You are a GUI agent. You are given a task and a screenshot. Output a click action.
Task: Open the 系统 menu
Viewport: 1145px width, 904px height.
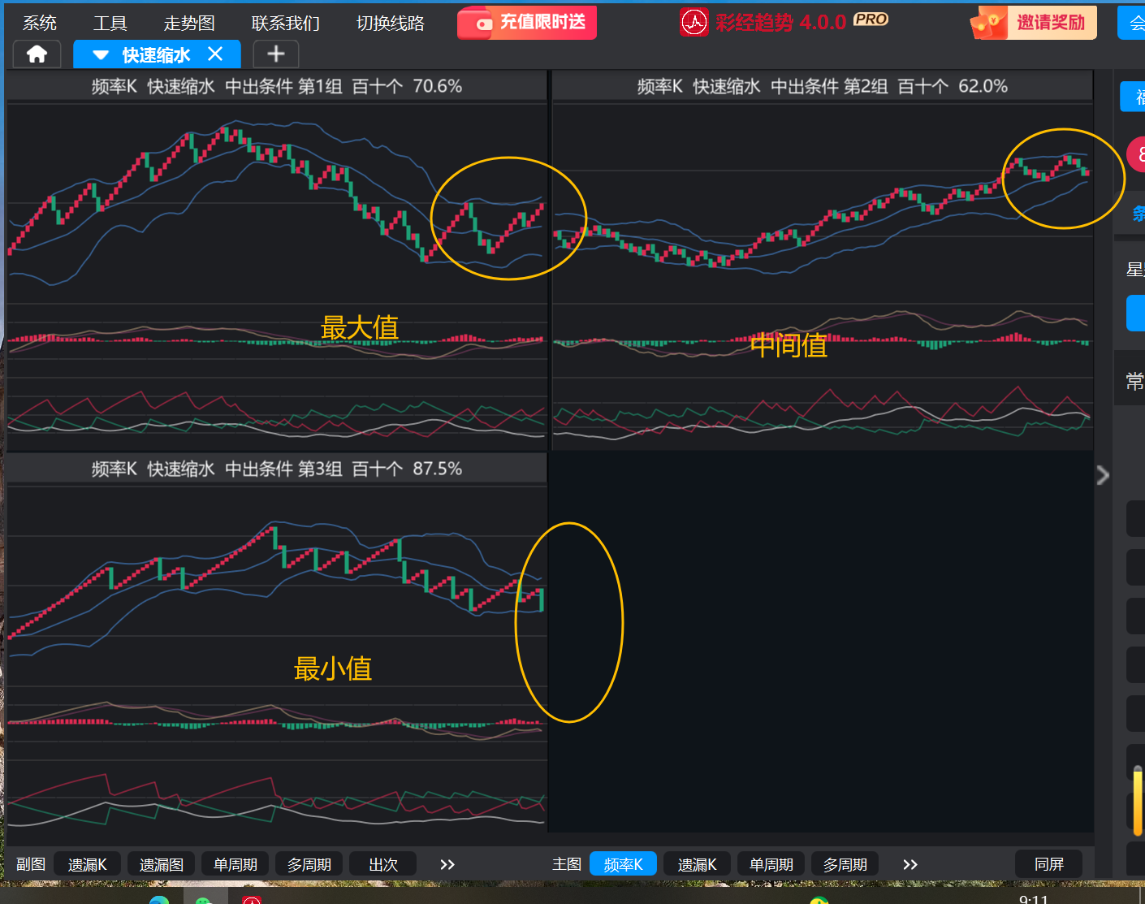(x=40, y=23)
